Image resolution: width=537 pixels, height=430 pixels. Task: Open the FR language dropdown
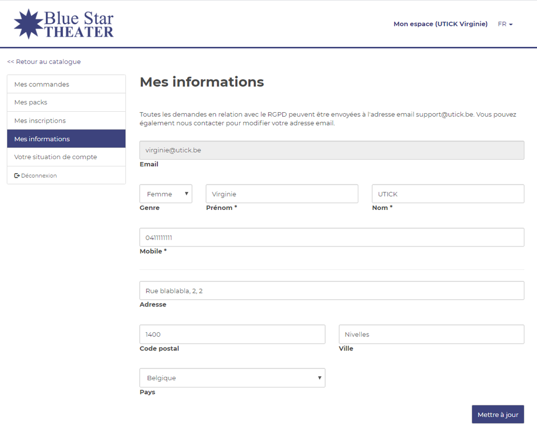coord(505,24)
